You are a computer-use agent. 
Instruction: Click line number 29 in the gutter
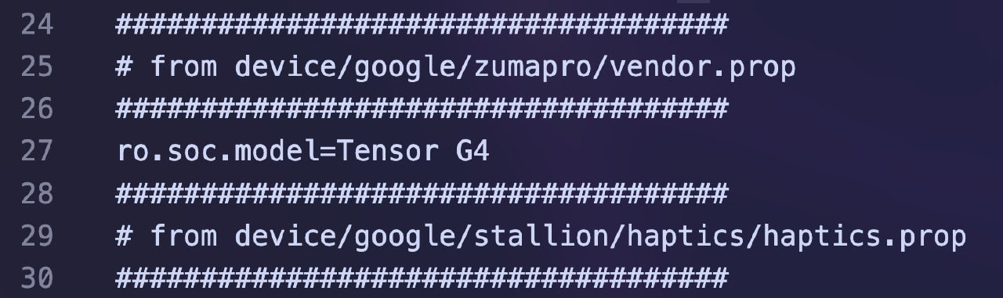(x=37, y=235)
